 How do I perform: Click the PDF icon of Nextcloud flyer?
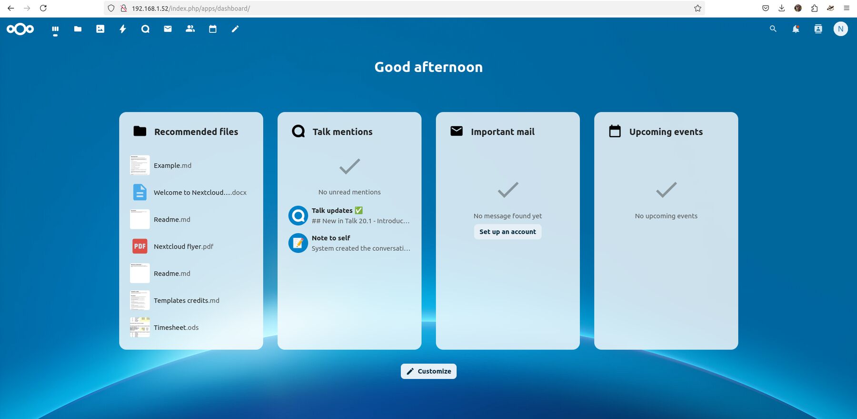(x=140, y=246)
